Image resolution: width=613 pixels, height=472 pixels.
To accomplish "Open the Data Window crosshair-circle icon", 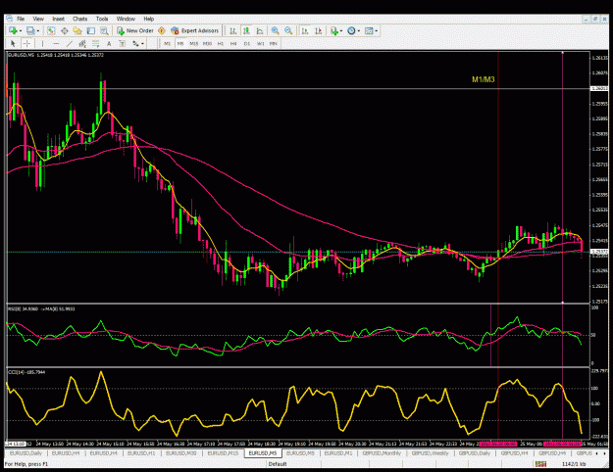I will 64,30.
